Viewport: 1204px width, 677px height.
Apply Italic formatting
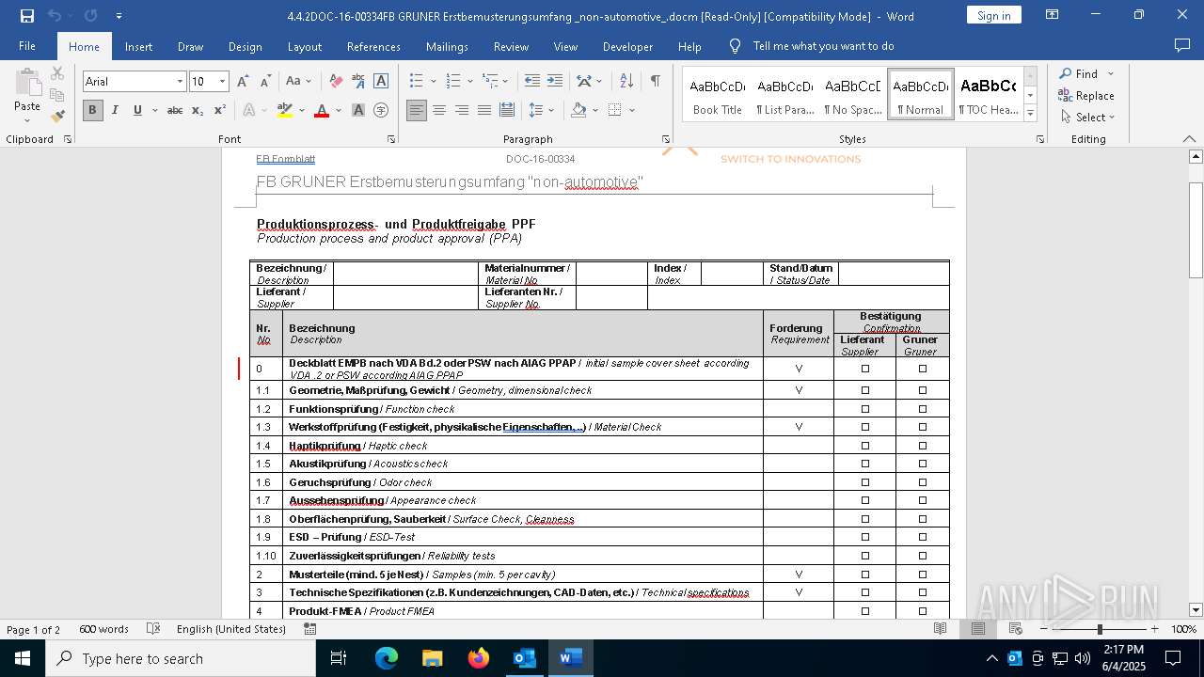point(115,110)
